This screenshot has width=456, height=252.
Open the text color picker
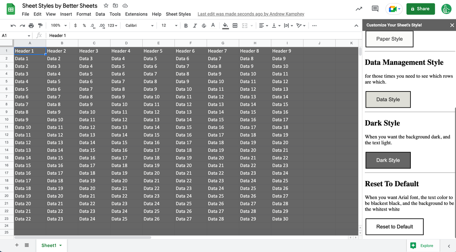tap(212, 25)
